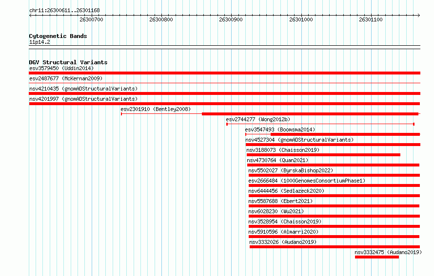Click ruler tick label 26300900
Image resolution: width=434 pixels, height=276 pixels.
(x=231, y=19)
